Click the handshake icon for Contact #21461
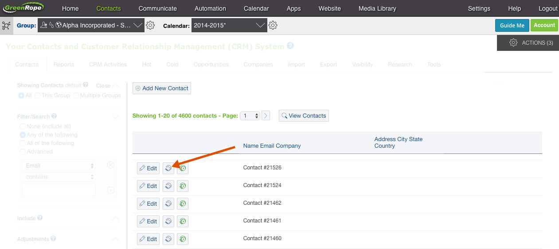Viewport: 559px width, 249px height. 168,221
